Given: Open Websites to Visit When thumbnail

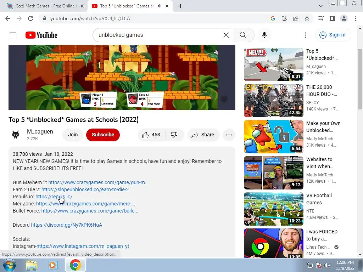Looking at the screenshot, I should (273, 173).
